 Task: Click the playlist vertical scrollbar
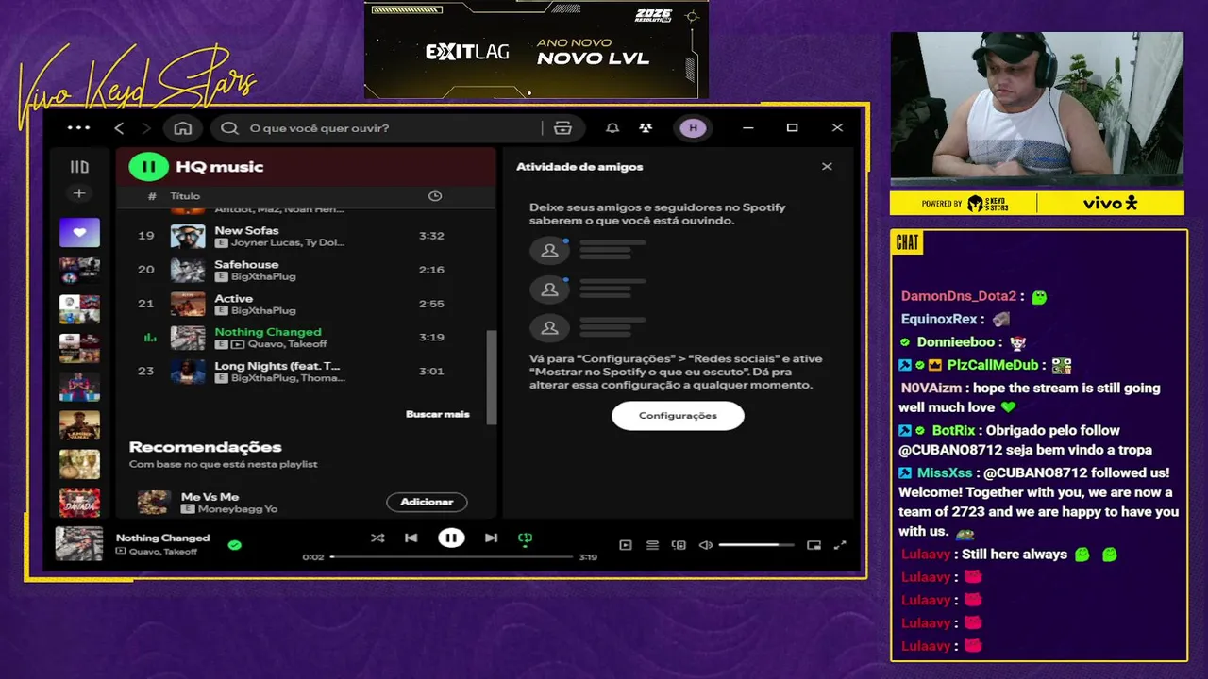[x=491, y=377]
